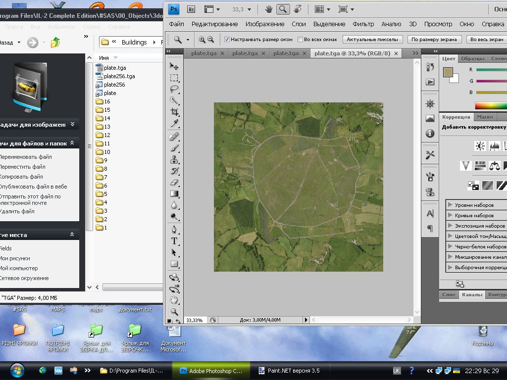
Task: Choose the Clone Stamp tool
Action: 174,159
